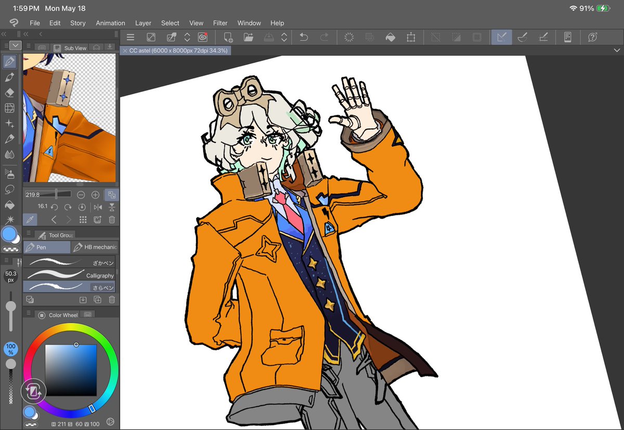Viewport: 624px width, 430px height.
Task: Select the Calligraphy sub tool
Action: click(69, 274)
